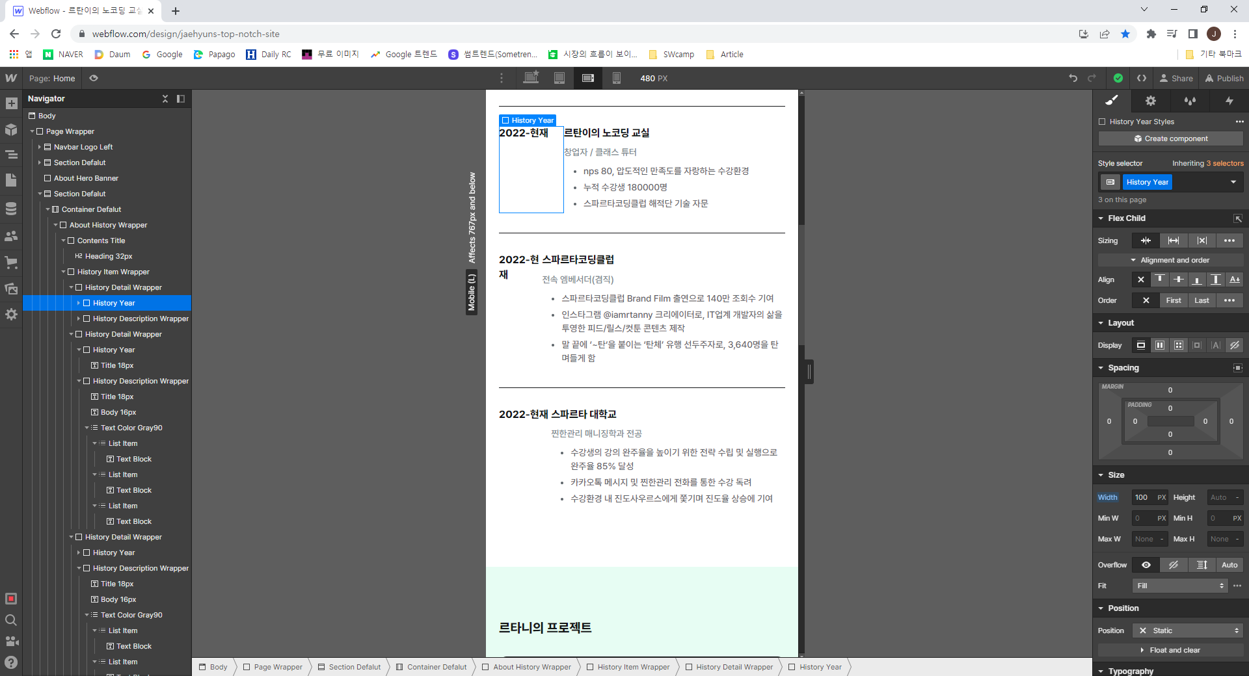The width and height of the screenshot is (1249, 676).
Task: Open the Add Elements panel
Action: (11, 103)
